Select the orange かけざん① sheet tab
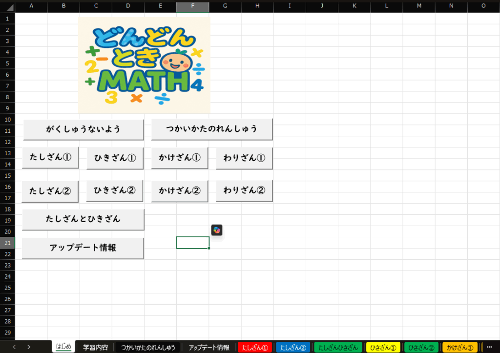This screenshot has width=500, height=353. tap(460, 347)
